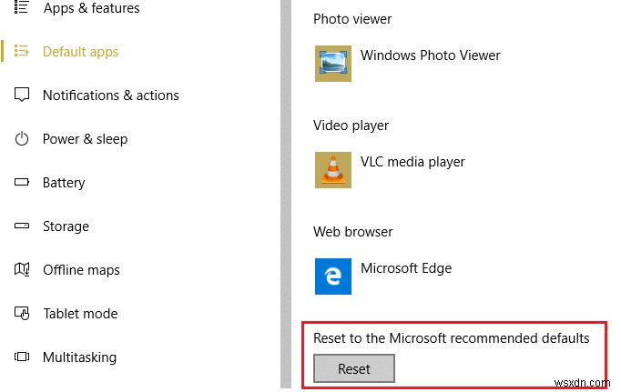The image size is (621, 392).
Task: Click the Microsoft Edge browser icon
Action: coord(332,276)
